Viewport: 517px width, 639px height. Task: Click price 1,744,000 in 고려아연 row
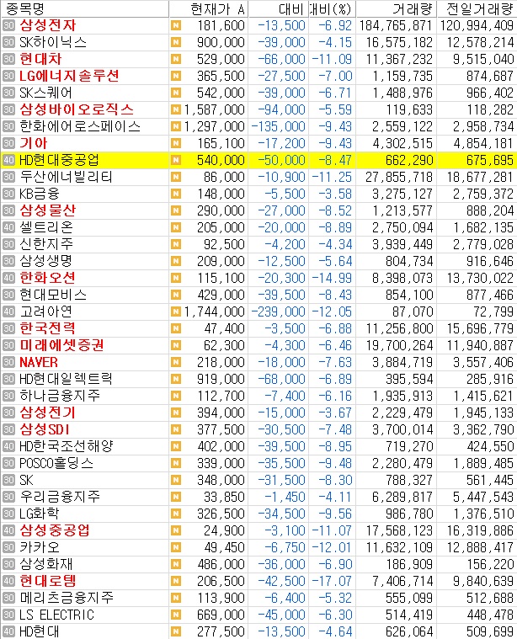215,312
